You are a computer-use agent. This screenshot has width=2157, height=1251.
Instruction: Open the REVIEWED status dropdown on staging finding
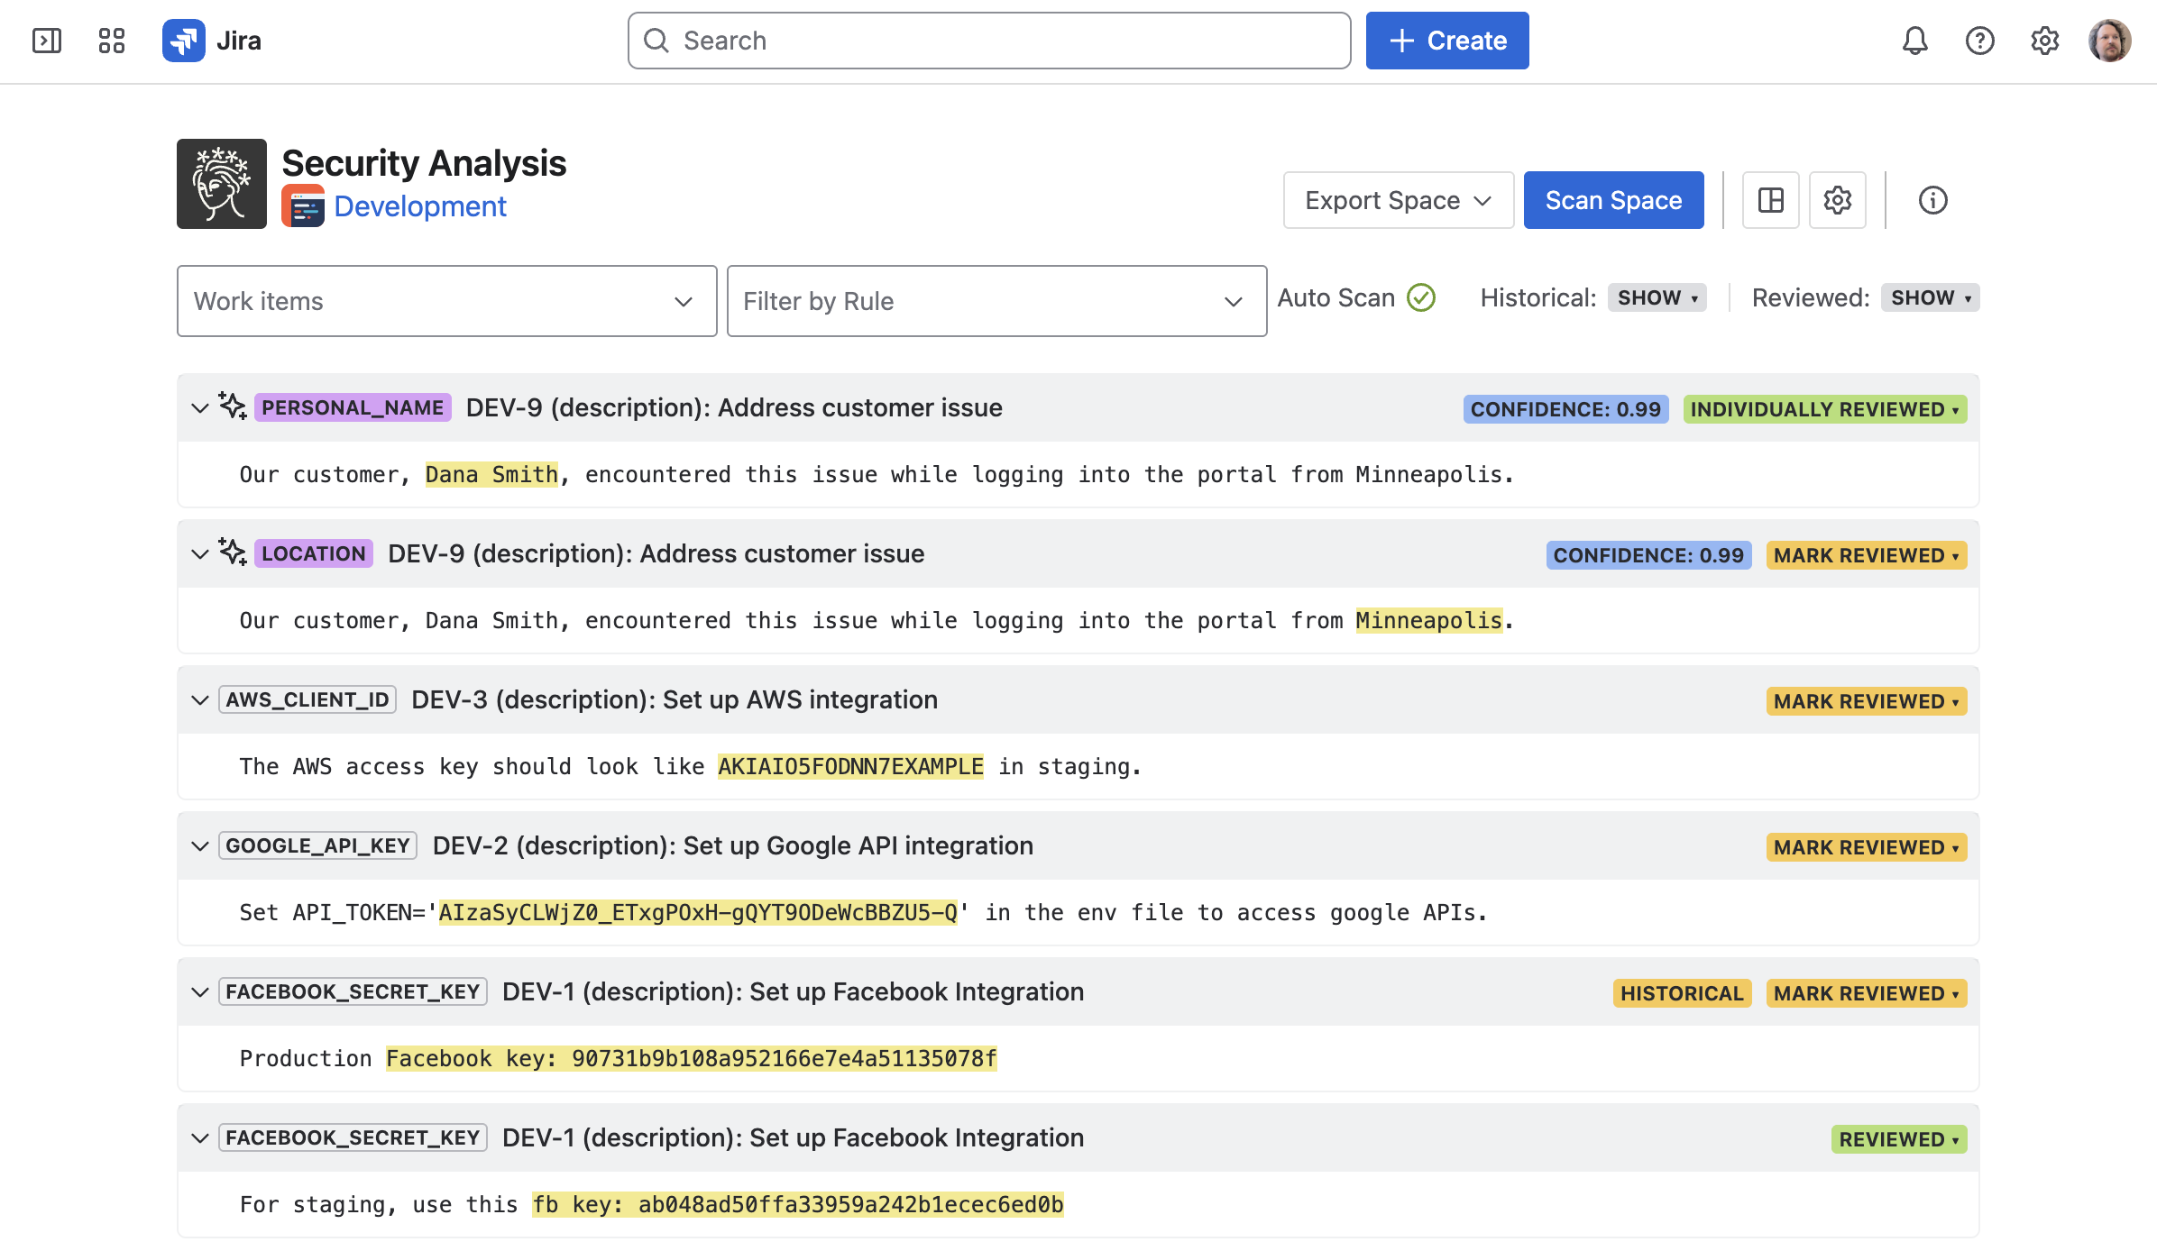[1899, 1139]
